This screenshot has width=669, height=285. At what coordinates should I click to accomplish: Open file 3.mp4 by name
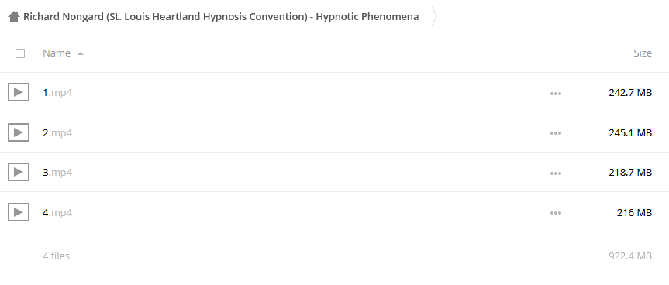pyautogui.click(x=57, y=172)
